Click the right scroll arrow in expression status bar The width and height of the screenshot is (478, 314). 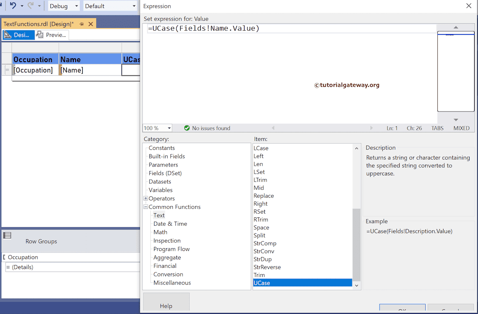coord(371,128)
